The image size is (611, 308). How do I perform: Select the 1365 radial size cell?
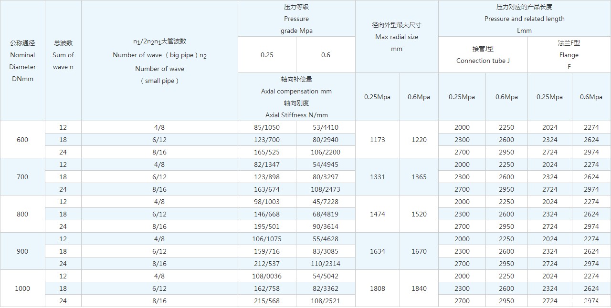pos(419,177)
